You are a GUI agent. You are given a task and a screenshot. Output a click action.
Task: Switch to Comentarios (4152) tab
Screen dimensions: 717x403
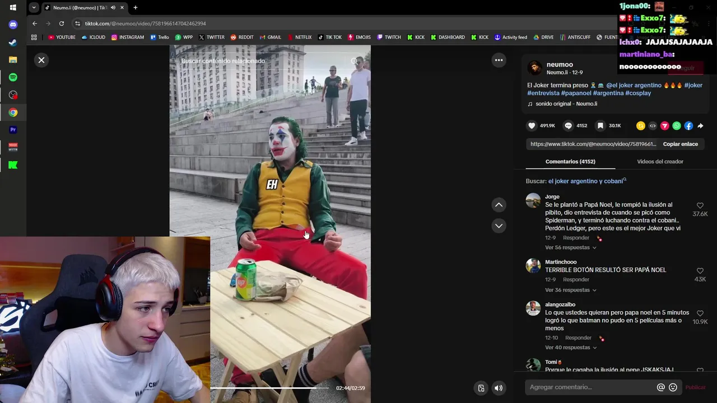570,161
